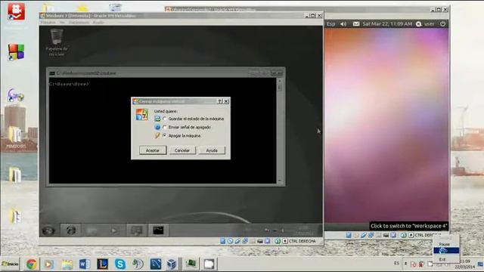Choose Pause in the tray context menu

[x=445, y=244]
